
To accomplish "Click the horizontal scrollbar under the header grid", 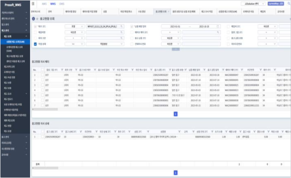I will click(x=46, y=109).
